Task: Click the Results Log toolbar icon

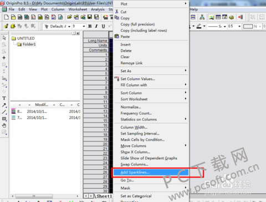Action: pos(218,17)
